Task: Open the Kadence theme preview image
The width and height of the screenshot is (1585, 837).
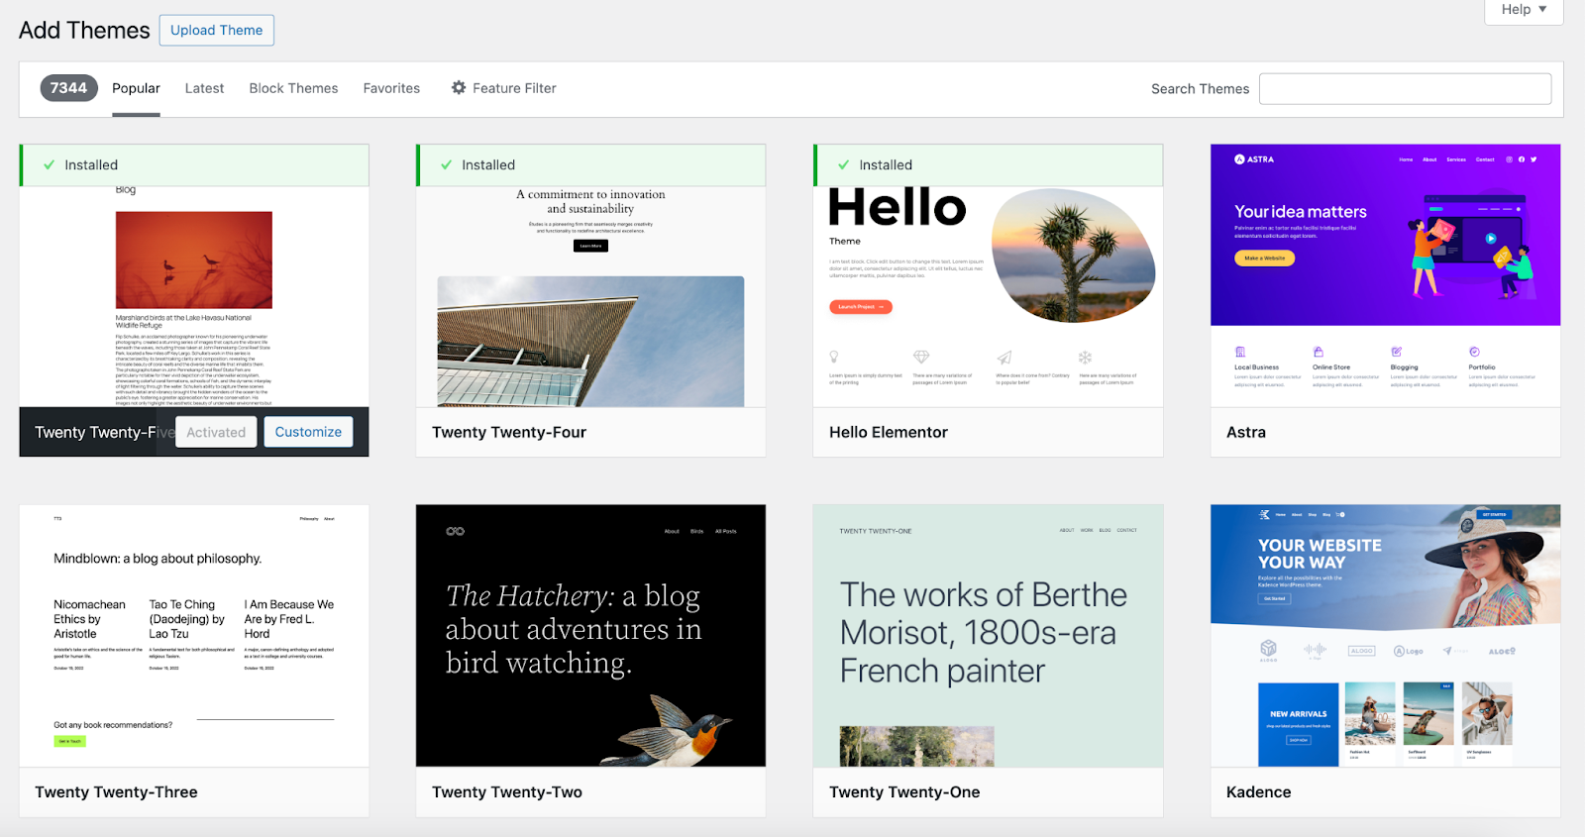Action: click(x=1385, y=636)
